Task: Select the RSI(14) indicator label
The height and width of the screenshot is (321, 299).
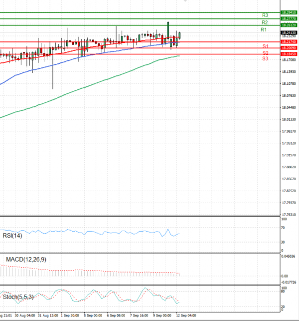Action: (x=12, y=236)
